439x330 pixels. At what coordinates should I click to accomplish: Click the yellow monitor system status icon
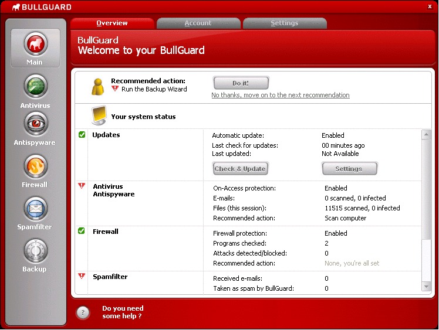99,115
